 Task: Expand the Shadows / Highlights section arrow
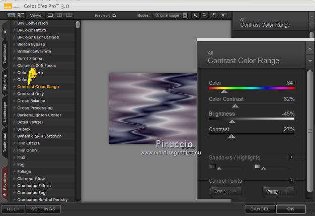[291, 157]
